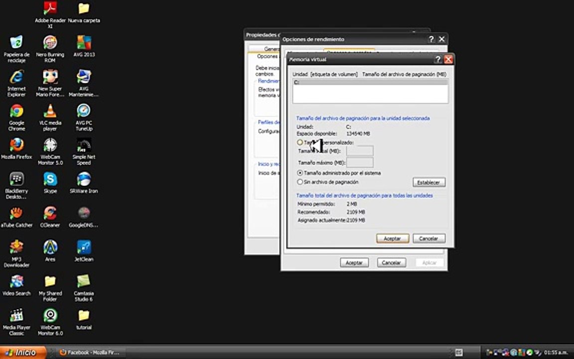Image resolution: width=574 pixels, height=359 pixels.
Task: Launch Internet Explorer shortcut
Action: (x=16, y=76)
